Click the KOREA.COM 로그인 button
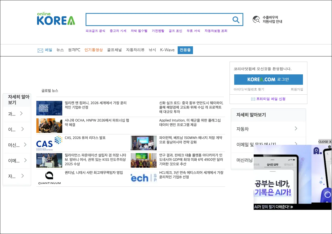332x234 pixels. coord(268,80)
